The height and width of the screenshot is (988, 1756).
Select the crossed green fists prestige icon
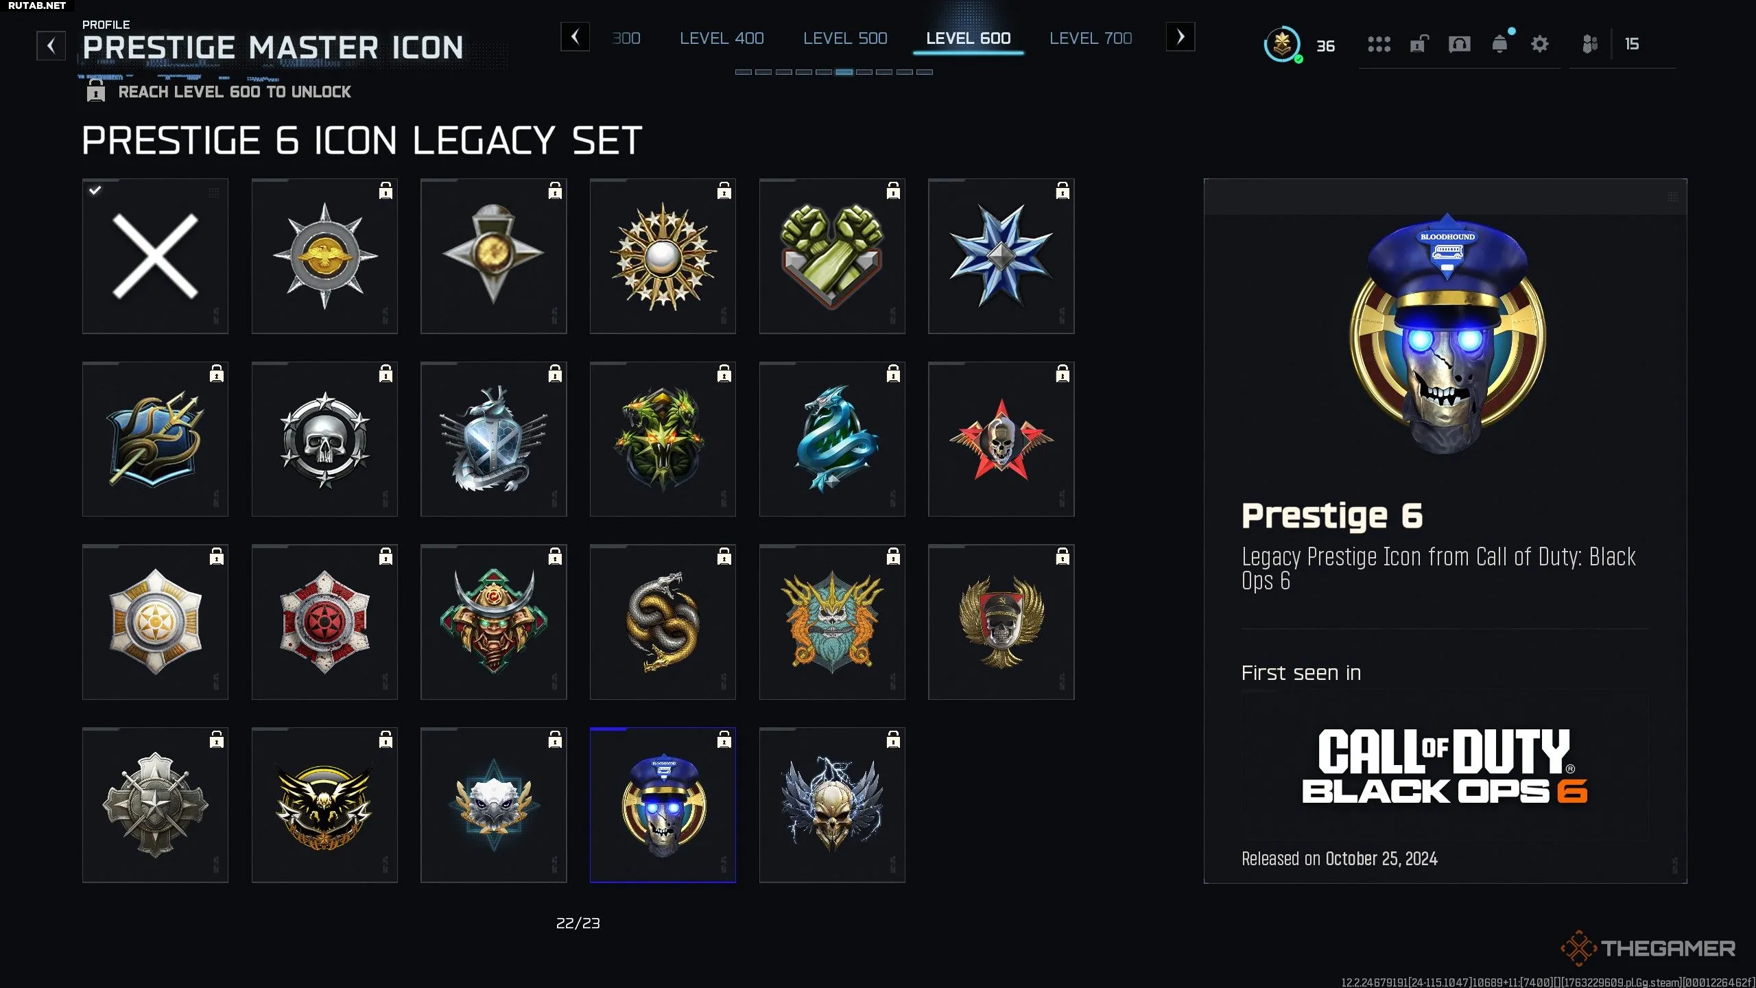832,256
